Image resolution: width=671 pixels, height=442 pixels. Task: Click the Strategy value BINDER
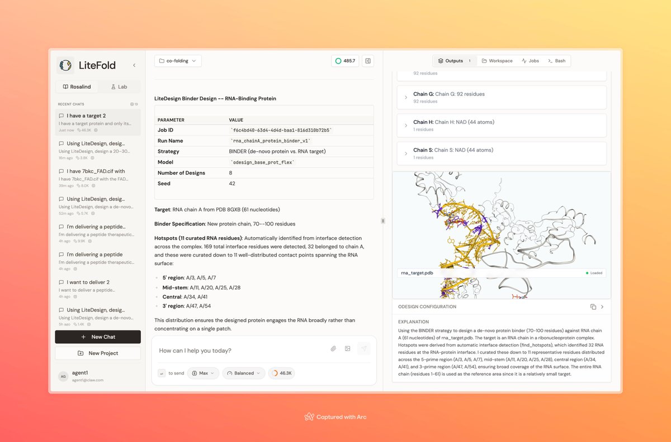(x=277, y=151)
